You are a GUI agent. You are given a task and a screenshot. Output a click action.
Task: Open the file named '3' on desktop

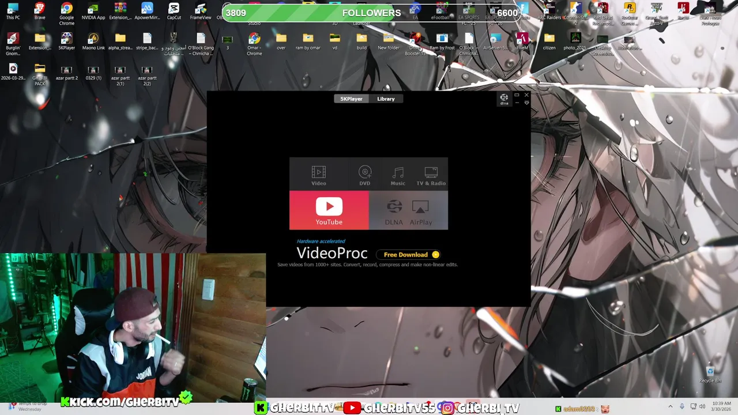tap(227, 41)
